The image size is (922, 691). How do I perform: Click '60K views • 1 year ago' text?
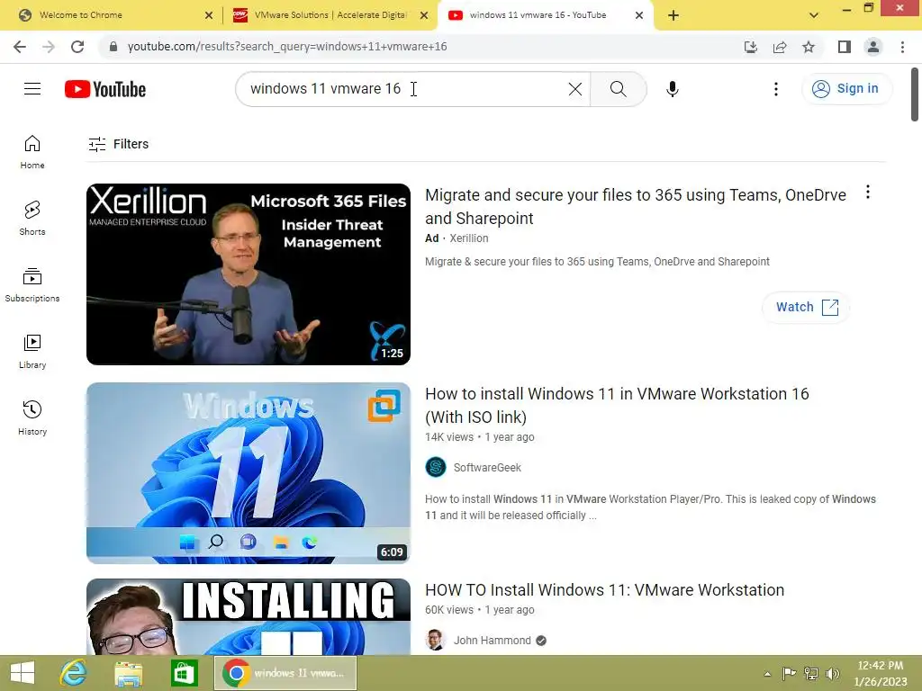(x=479, y=610)
